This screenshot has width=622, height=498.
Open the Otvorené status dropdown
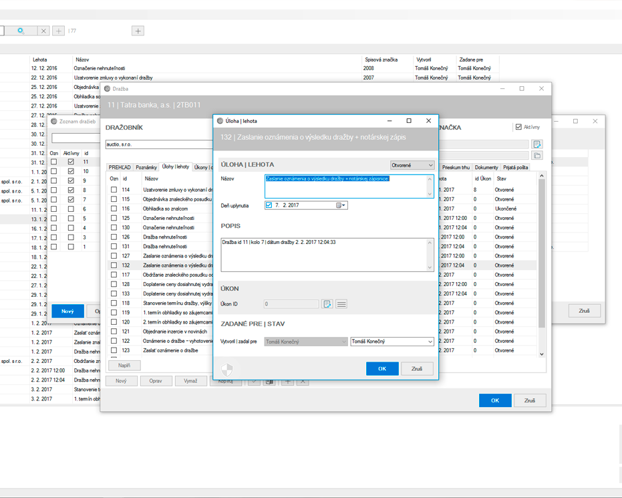412,165
